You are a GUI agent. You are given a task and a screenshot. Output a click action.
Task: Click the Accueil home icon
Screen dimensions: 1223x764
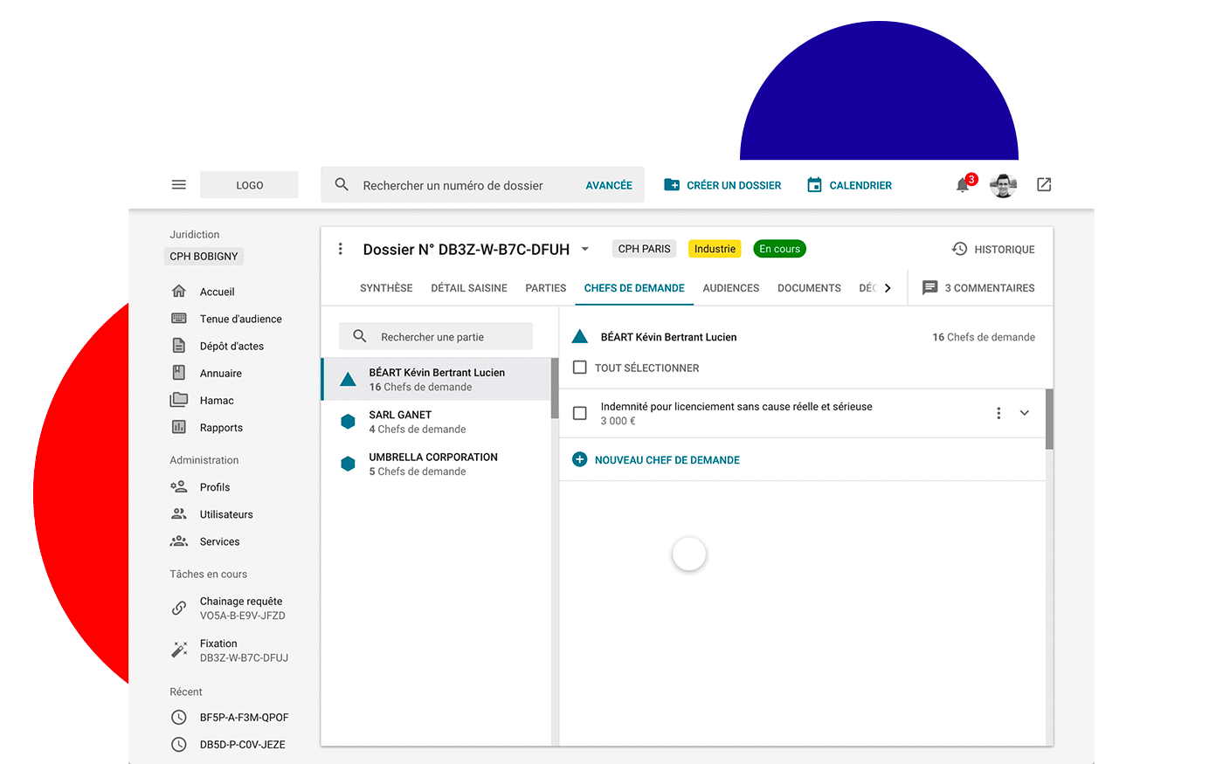click(x=179, y=291)
